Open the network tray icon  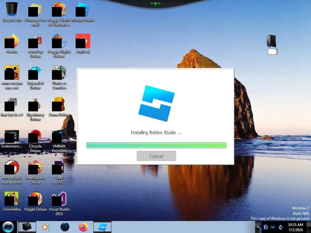coord(273,227)
